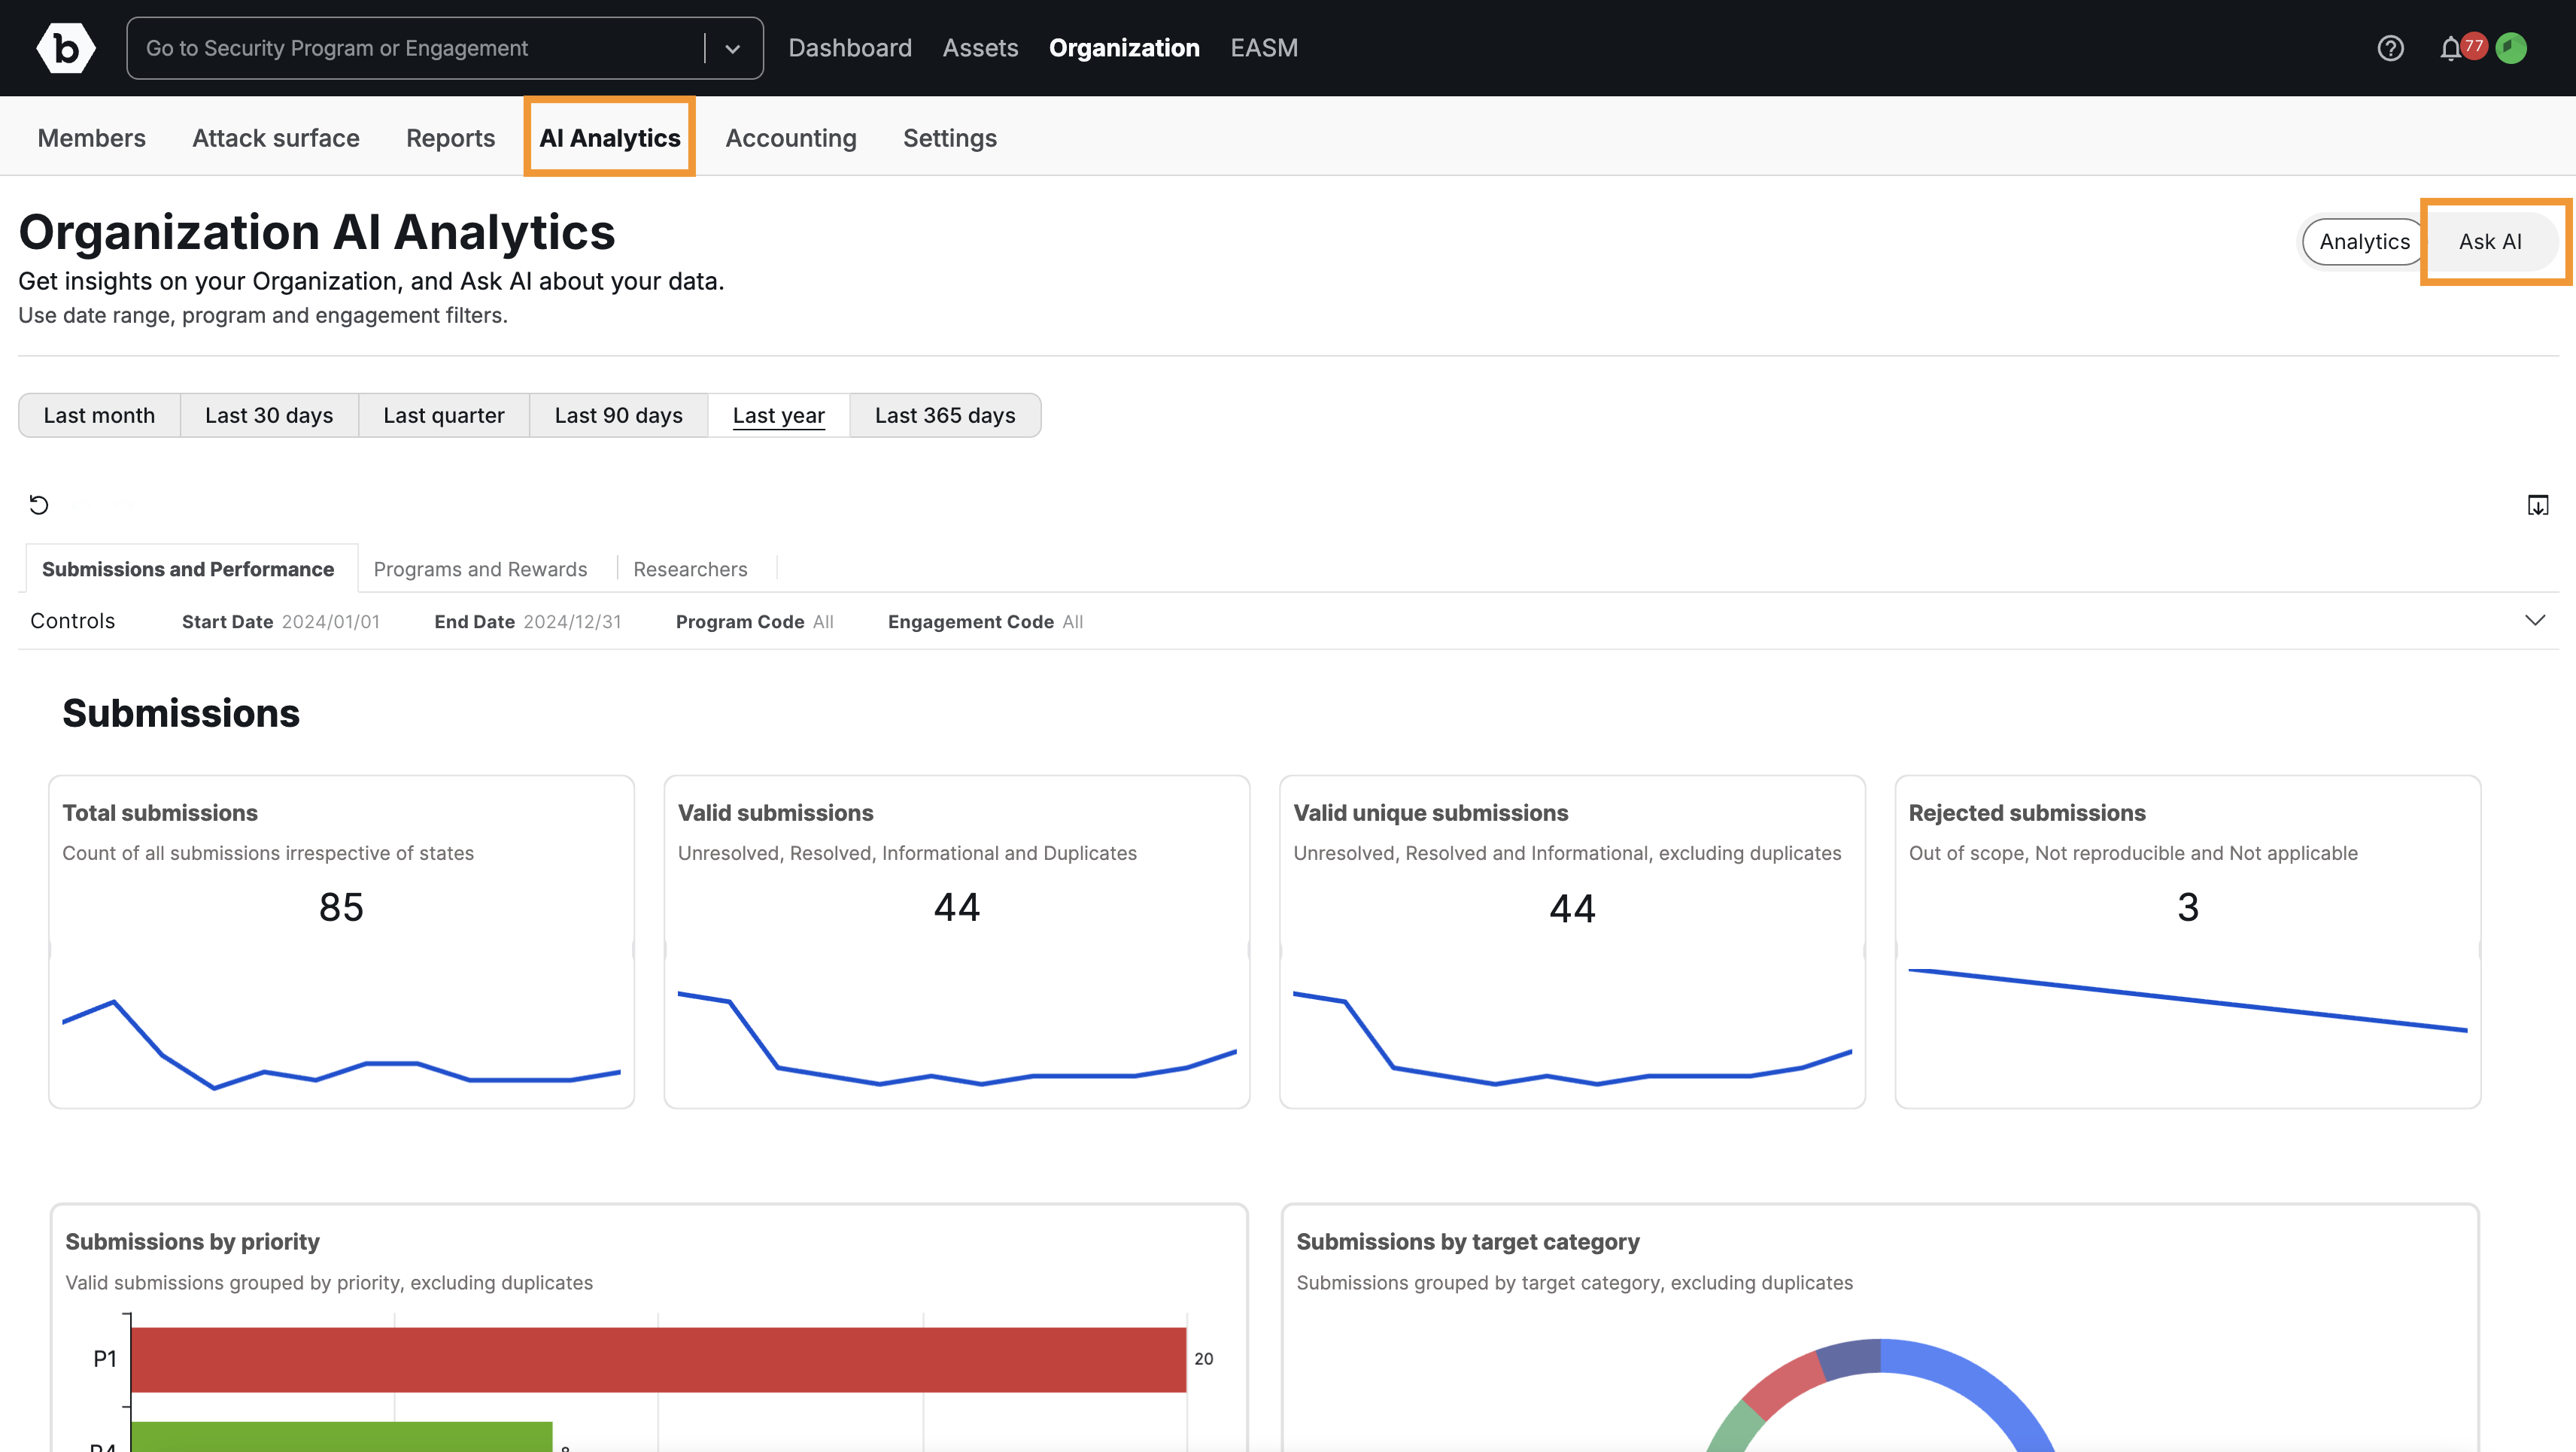Open notifications via the bell icon
2576x1452 pixels.
2450,47
